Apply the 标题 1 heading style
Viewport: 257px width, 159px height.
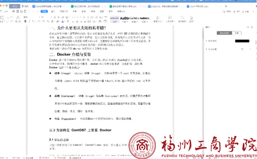[124, 19]
